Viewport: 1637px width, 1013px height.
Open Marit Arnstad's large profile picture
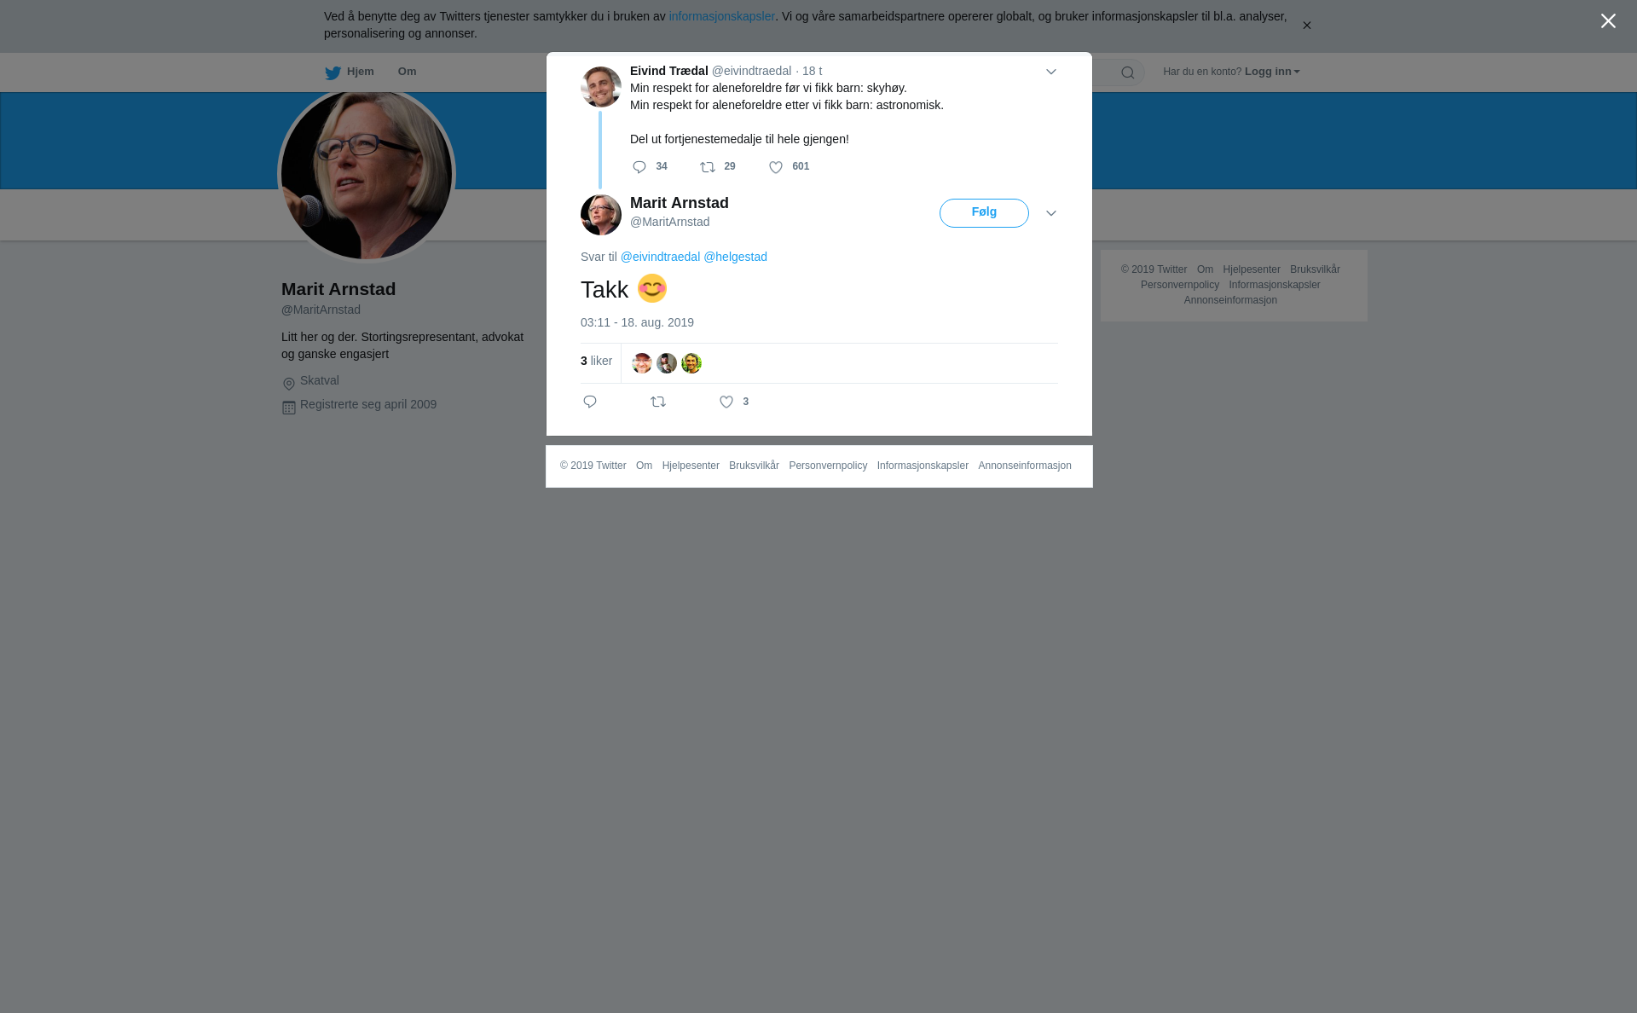(367, 174)
